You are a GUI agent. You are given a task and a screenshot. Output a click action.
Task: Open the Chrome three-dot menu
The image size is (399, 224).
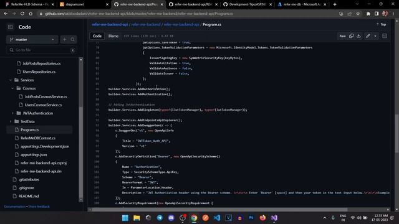[393, 14]
